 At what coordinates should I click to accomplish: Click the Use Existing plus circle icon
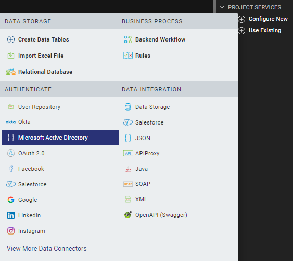[241, 31]
